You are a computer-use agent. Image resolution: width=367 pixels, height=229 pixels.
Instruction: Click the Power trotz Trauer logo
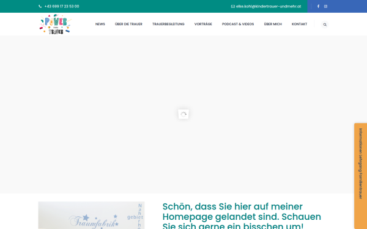click(56, 24)
